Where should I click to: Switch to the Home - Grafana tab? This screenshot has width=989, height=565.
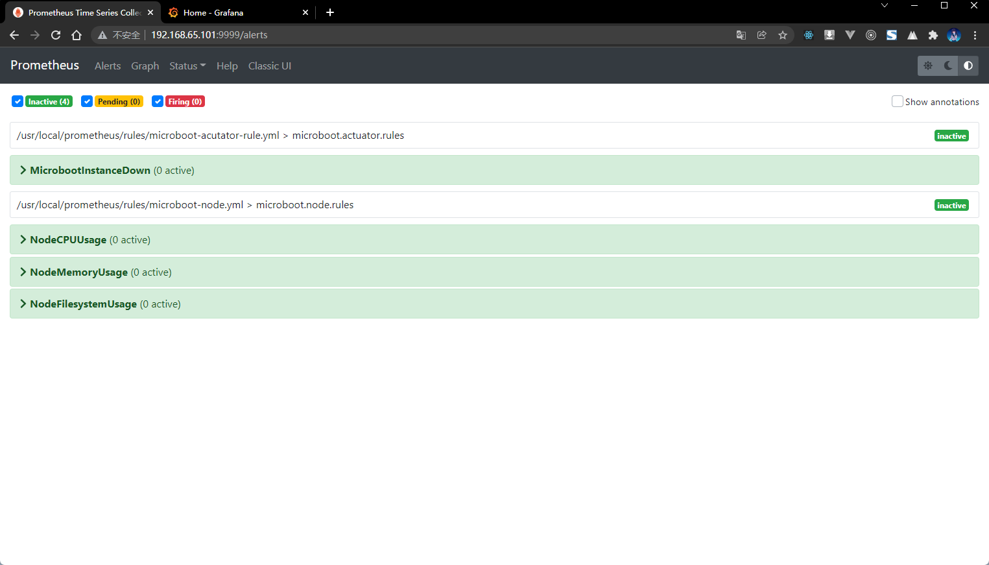coord(237,12)
